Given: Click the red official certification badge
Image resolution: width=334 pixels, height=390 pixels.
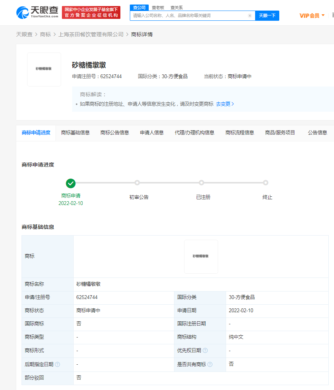Looking at the screenshot, I should pyautogui.click(x=91, y=12).
